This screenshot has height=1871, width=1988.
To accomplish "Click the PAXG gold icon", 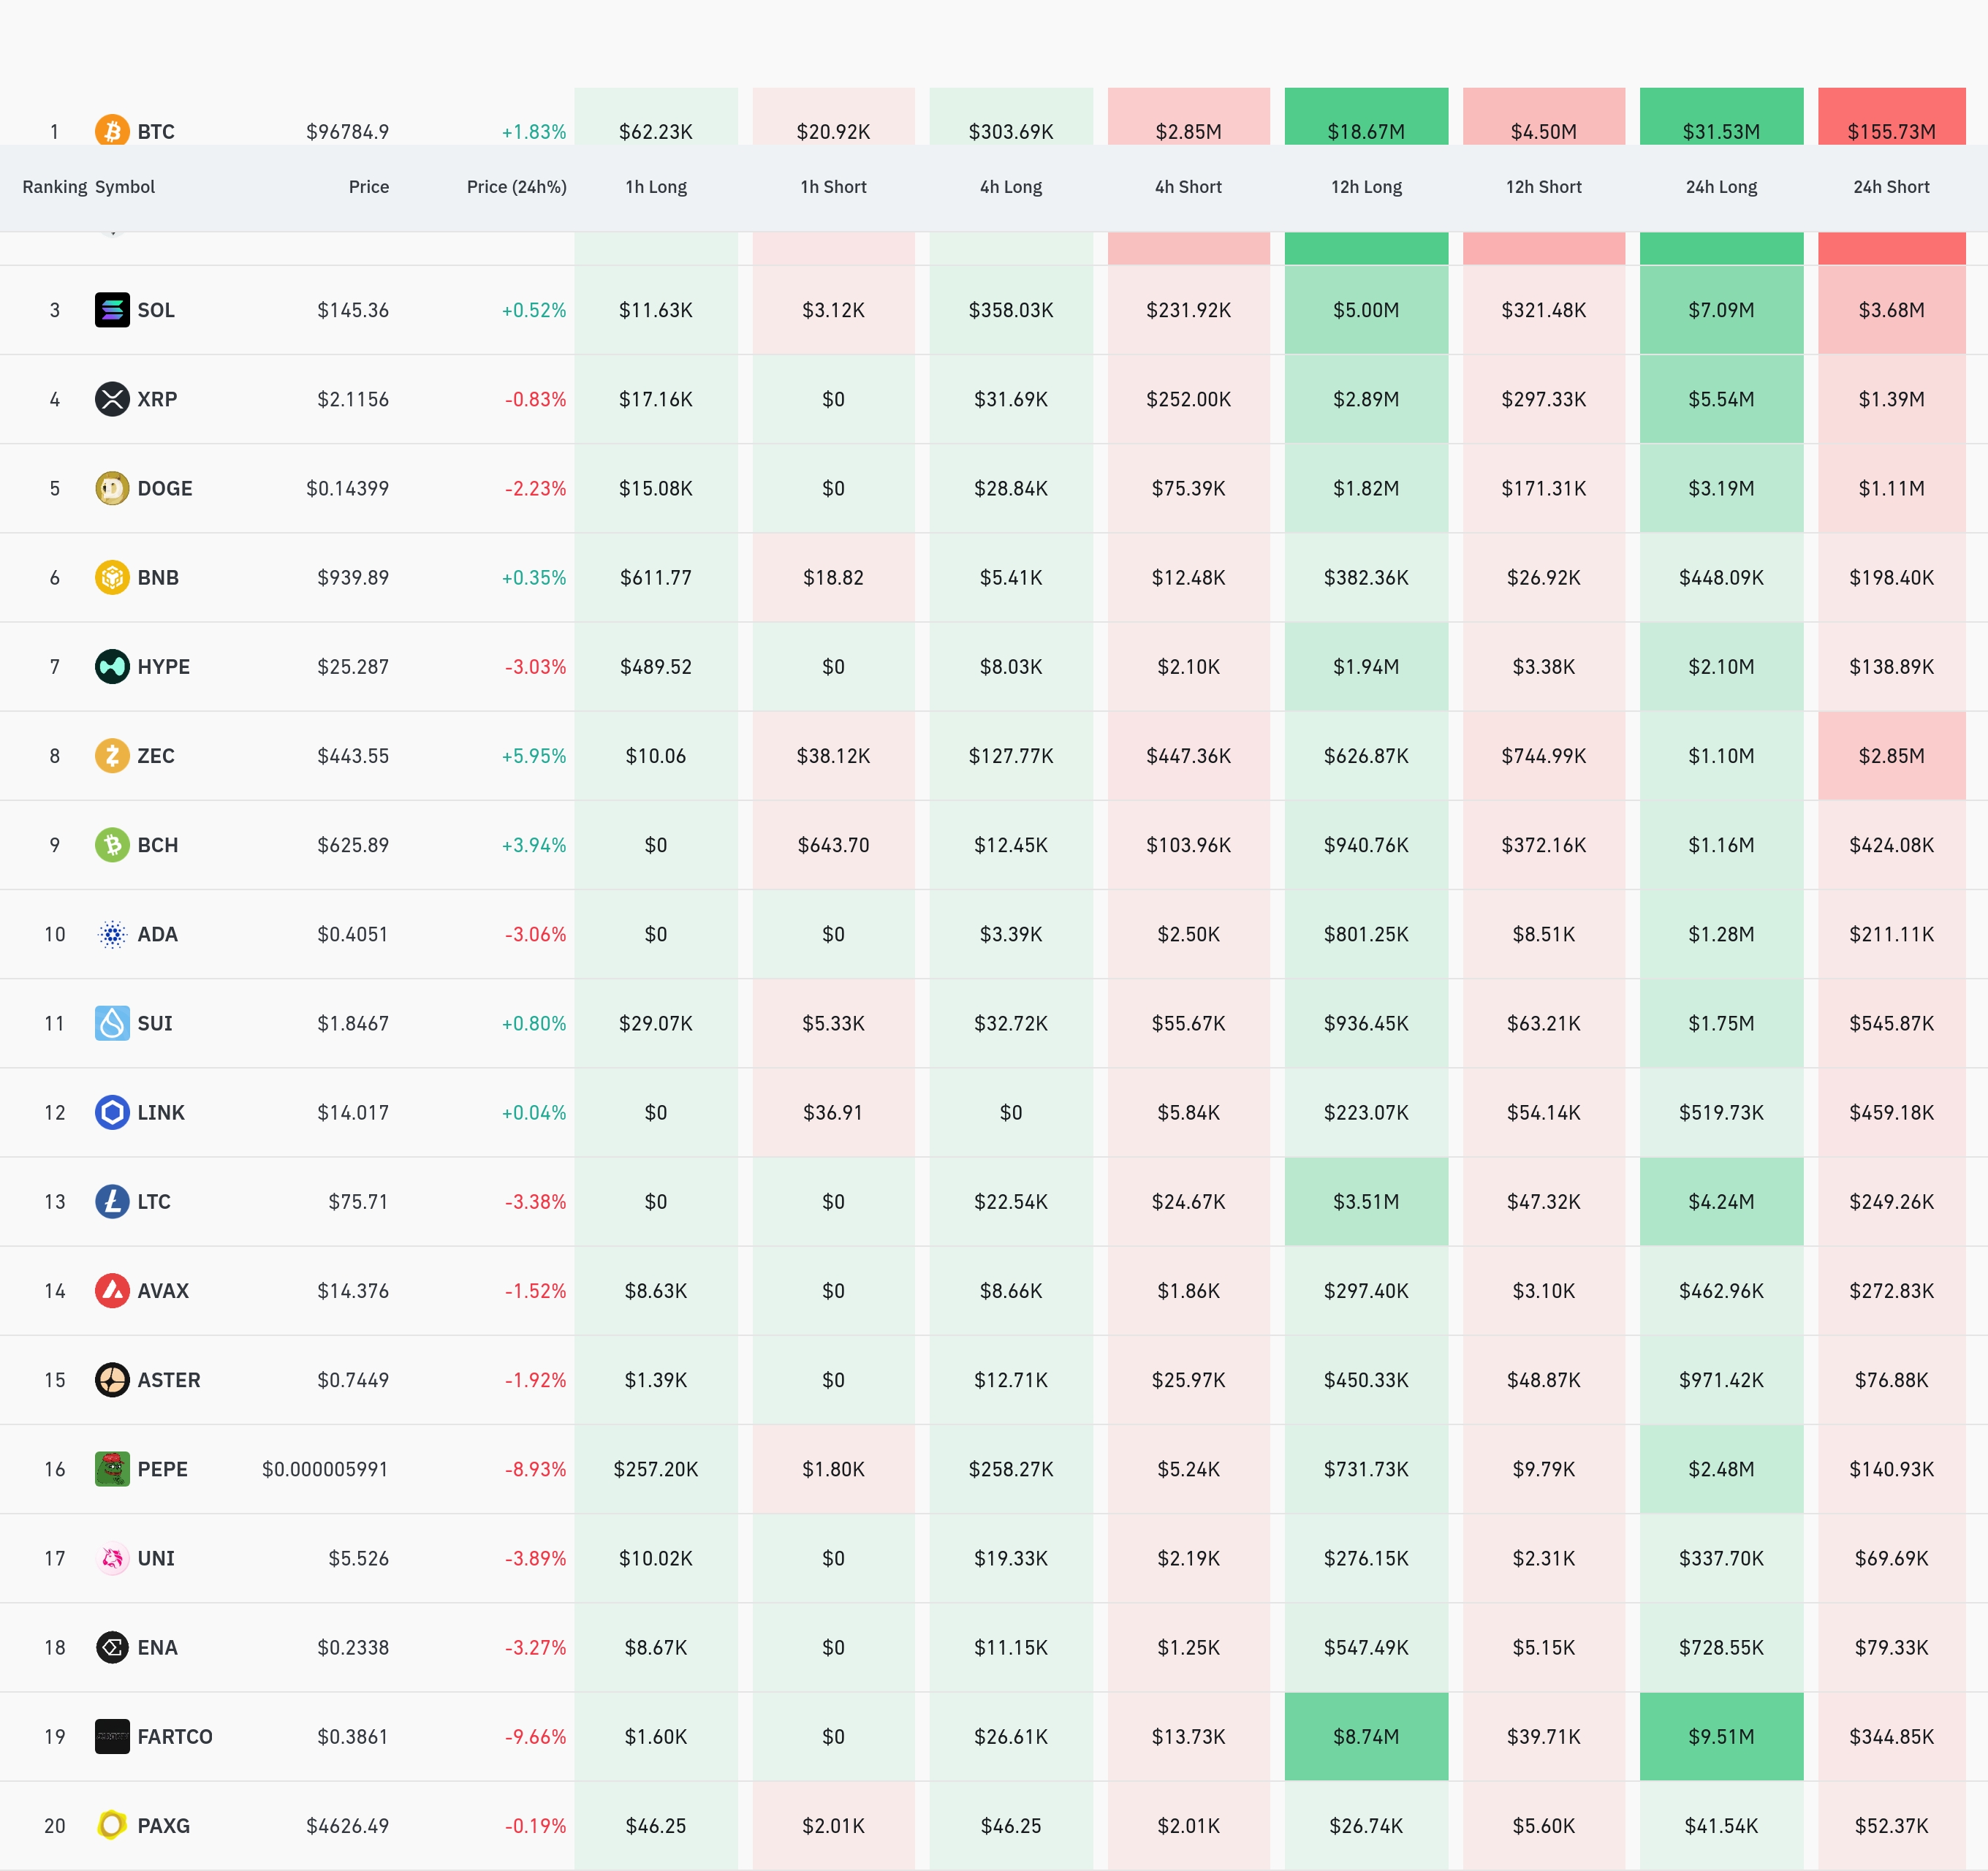I will pos(112,1825).
